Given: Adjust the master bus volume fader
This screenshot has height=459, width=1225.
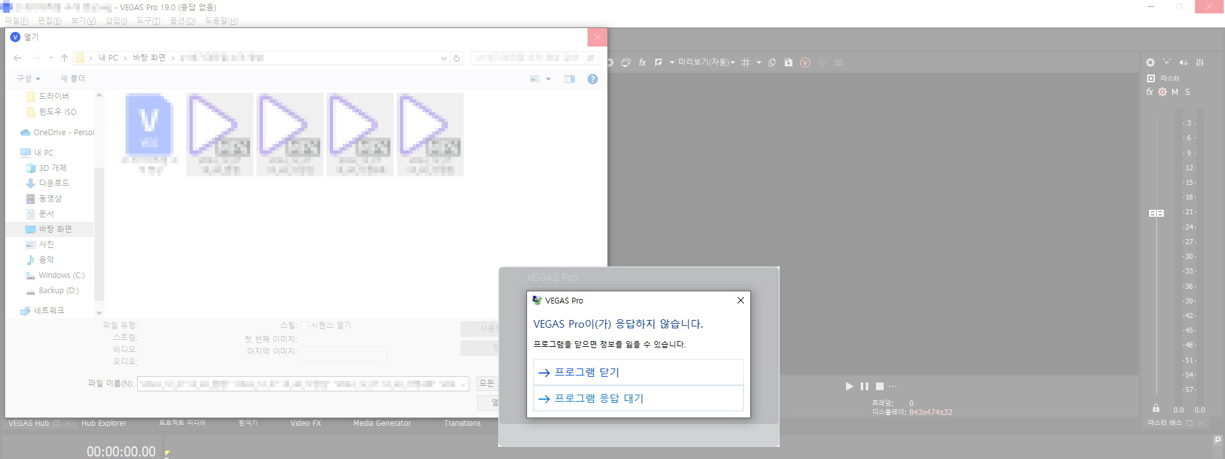Looking at the screenshot, I should pyautogui.click(x=1156, y=213).
